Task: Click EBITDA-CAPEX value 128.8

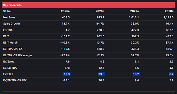Action: point(101,49)
